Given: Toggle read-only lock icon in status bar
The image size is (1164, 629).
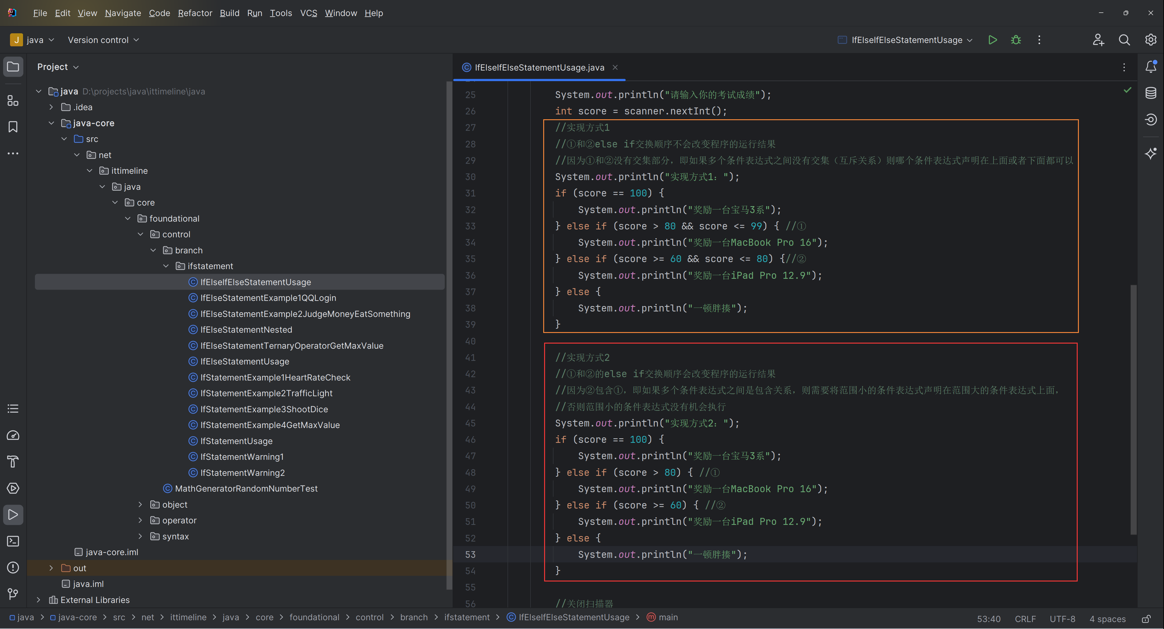Looking at the screenshot, I should [x=1146, y=619].
